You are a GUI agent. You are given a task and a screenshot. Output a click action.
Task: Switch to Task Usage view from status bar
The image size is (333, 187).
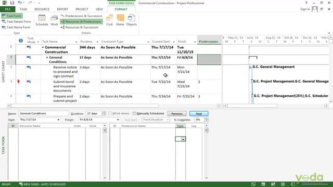click(263, 184)
